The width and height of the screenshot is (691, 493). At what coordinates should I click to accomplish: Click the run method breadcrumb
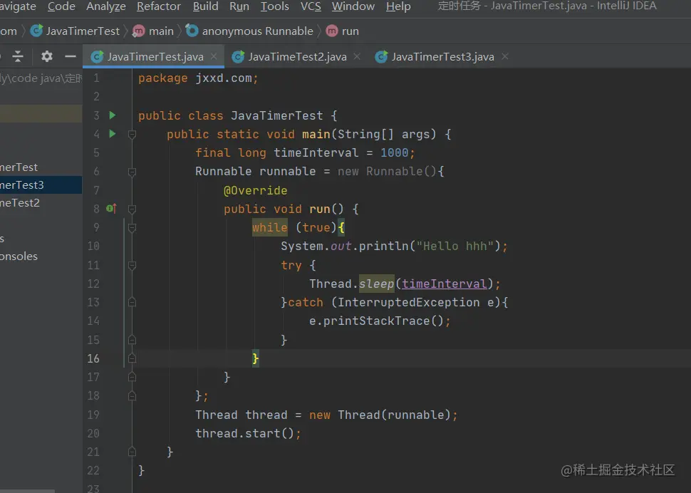point(350,31)
